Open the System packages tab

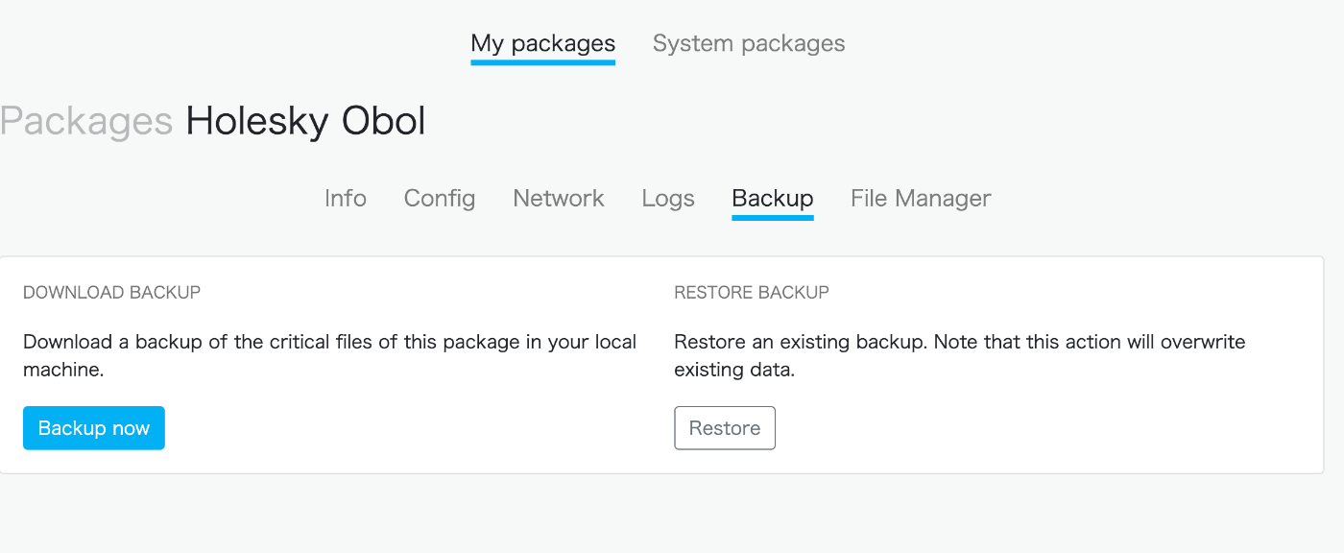coord(749,43)
